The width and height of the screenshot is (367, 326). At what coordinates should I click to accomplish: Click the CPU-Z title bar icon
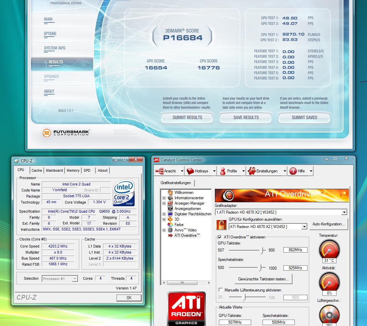[16, 161]
